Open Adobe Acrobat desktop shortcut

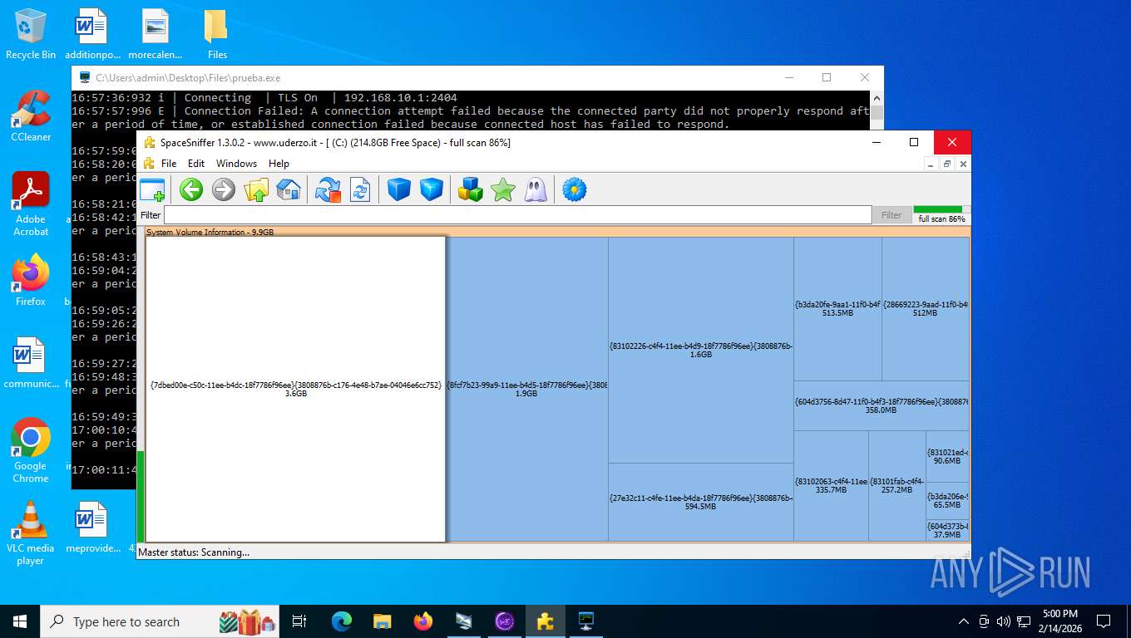tap(31, 204)
